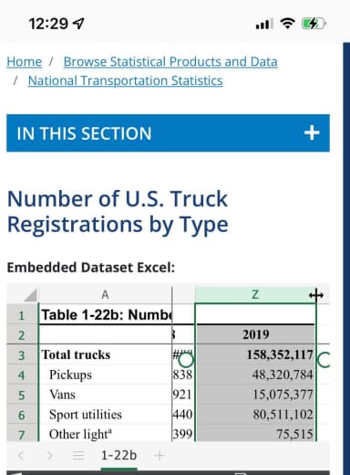Select column A header
The image size is (350, 475).
coord(105,295)
